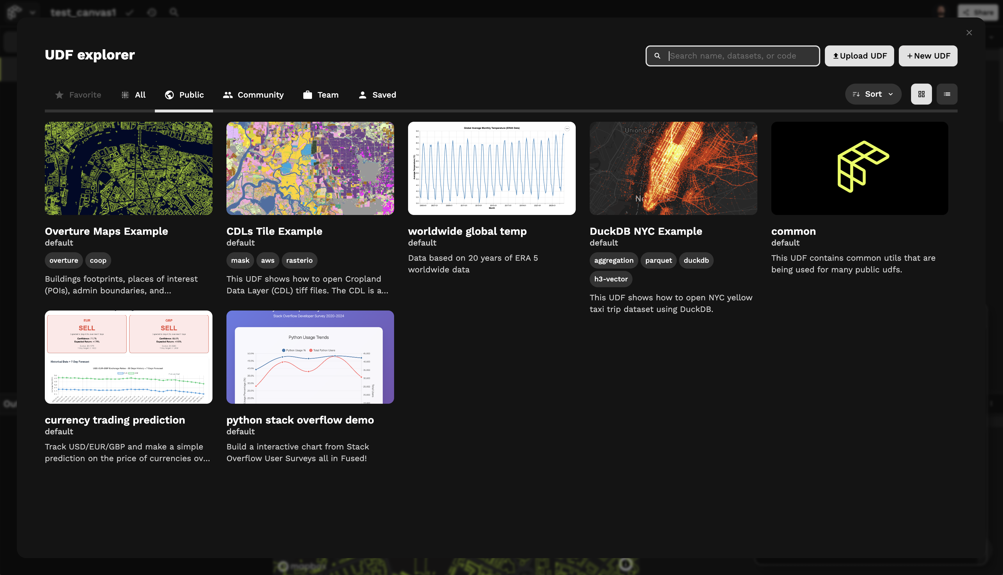Open the Community tab
This screenshot has width=1003, height=575.
tap(253, 95)
